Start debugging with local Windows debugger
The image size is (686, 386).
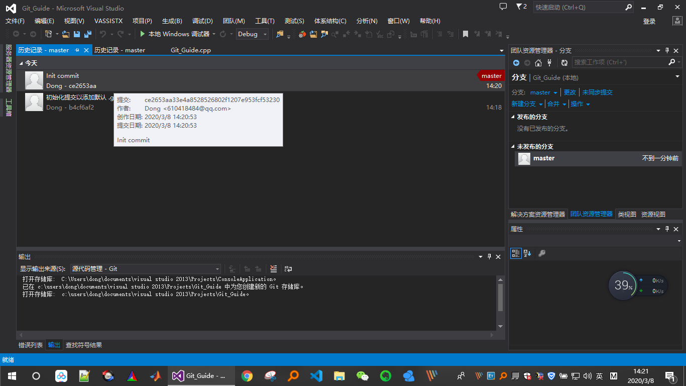(174, 34)
